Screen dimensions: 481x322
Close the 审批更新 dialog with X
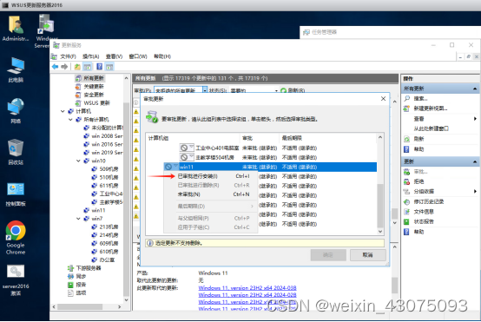[x=383, y=99]
